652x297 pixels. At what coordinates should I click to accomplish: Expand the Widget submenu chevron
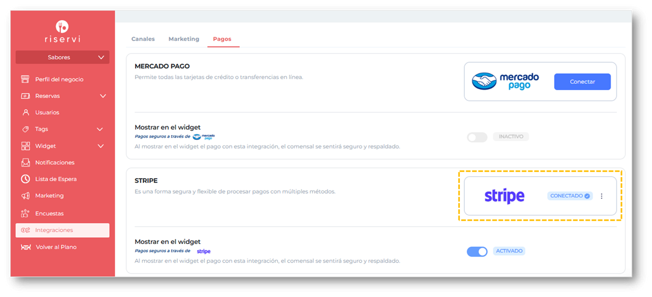pos(101,146)
